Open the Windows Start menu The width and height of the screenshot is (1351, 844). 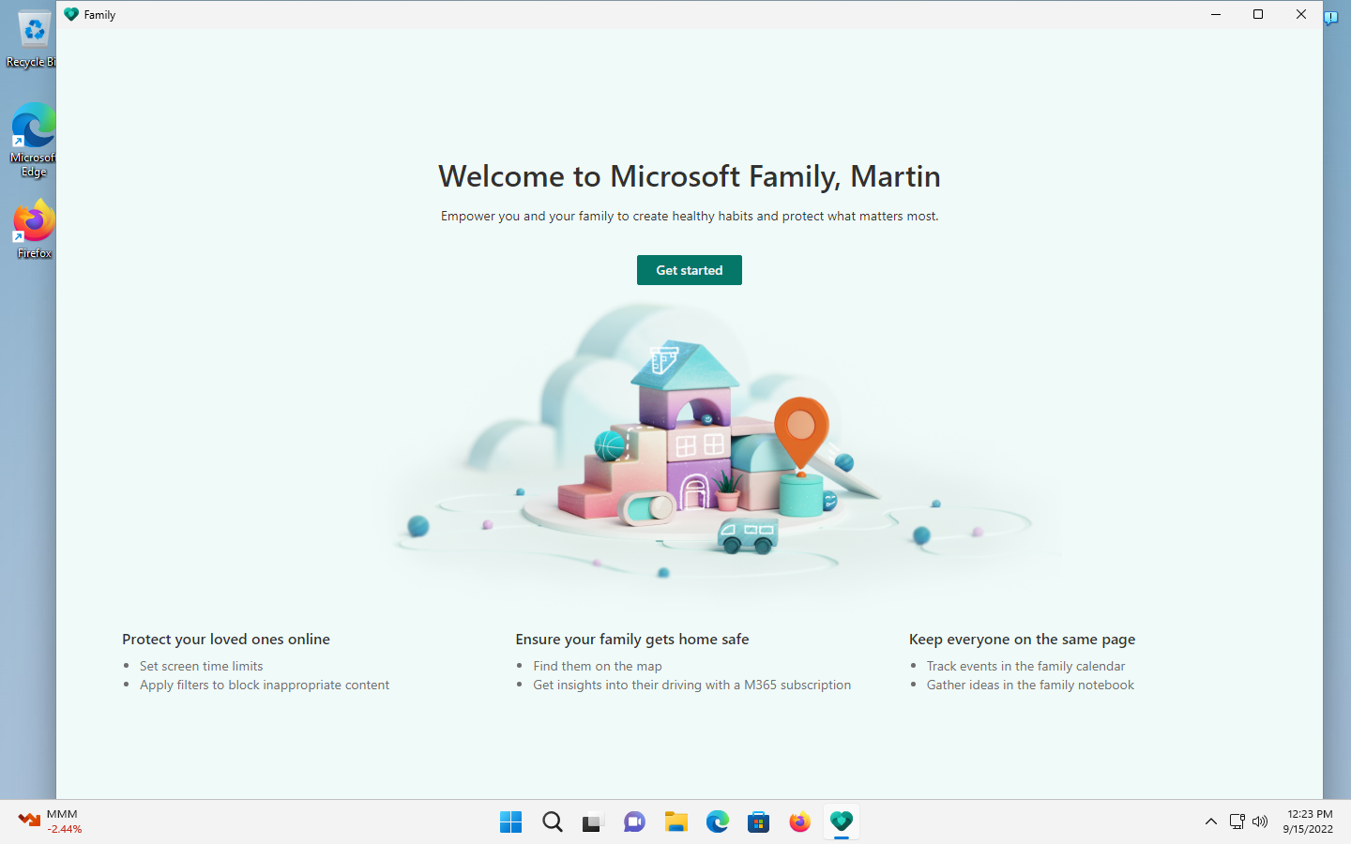pos(511,822)
